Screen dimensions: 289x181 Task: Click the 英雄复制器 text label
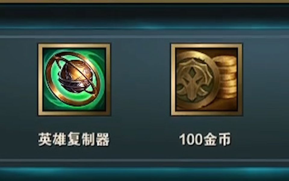click(x=74, y=139)
